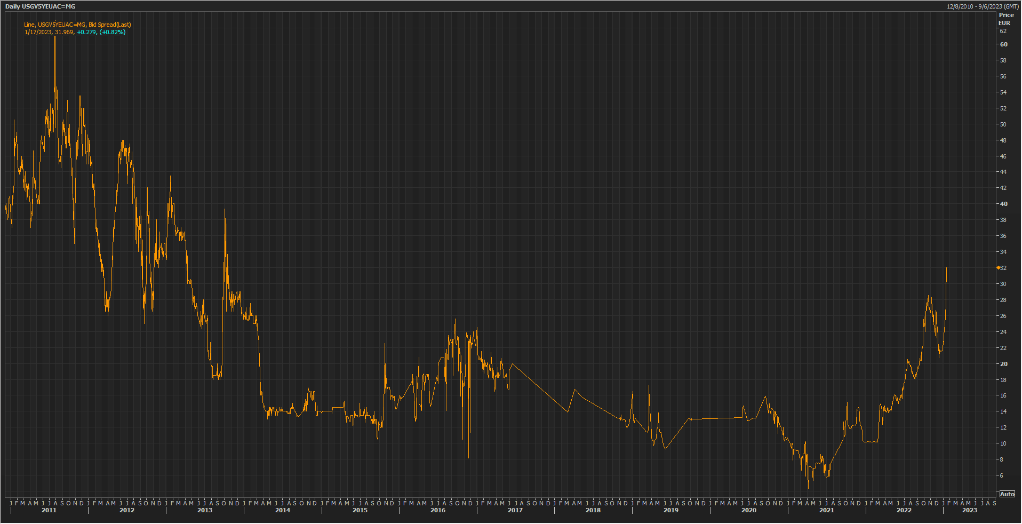Image resolution: width=1022 pixels, height=524 pixels.
Task: Click the Price EUR axis header
Action: (x=1005, y=19)
